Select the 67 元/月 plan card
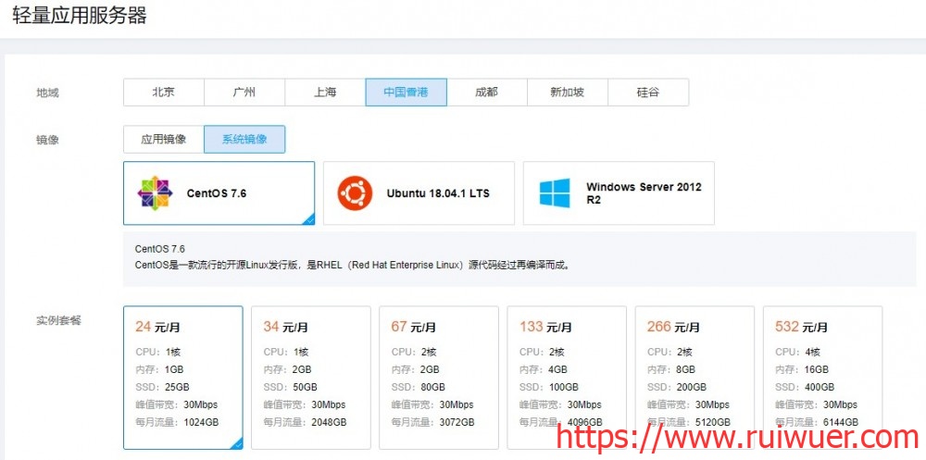Screen dimensions: 926x460 tap(439, 378)
